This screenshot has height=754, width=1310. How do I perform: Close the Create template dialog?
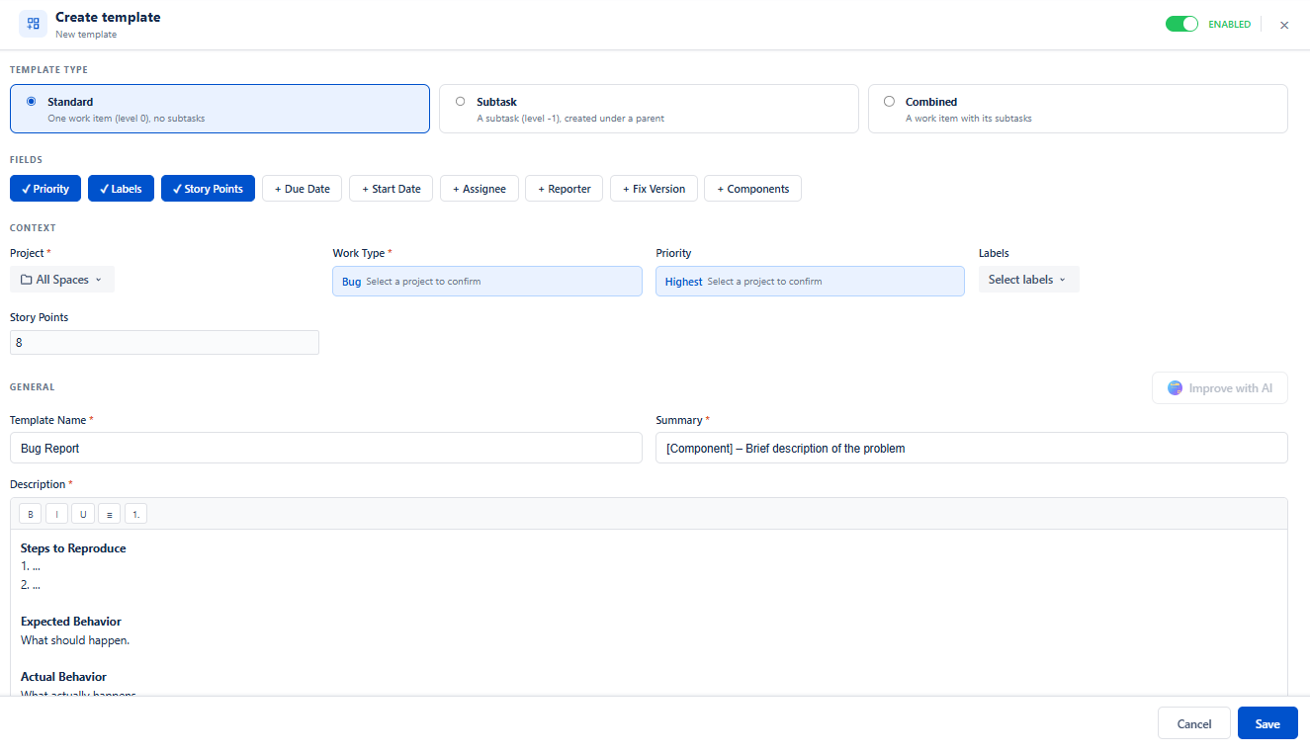tap(1284, 25)
